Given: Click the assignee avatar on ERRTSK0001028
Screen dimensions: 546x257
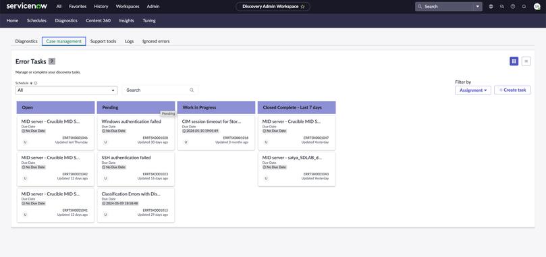Looking at the screenshot, I should pyautogui.click(x=105, y=142).
